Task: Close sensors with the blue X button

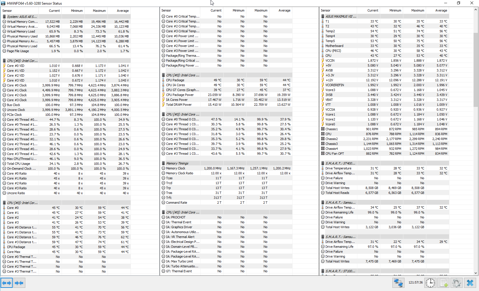Action: (470, 283)
